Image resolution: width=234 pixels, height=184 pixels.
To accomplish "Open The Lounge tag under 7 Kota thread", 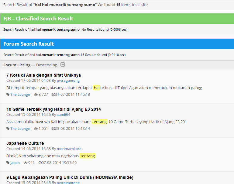I will click(20, 95).
